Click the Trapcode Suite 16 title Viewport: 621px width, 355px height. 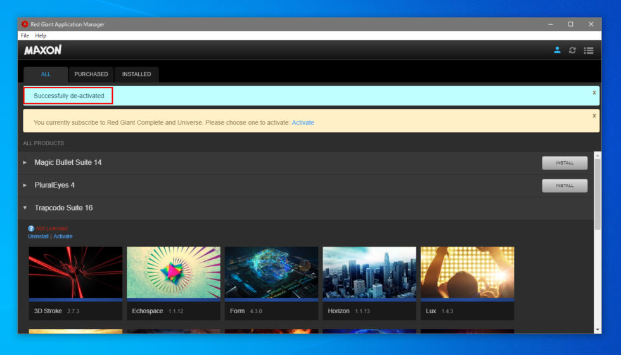click(x=63, y=208)
